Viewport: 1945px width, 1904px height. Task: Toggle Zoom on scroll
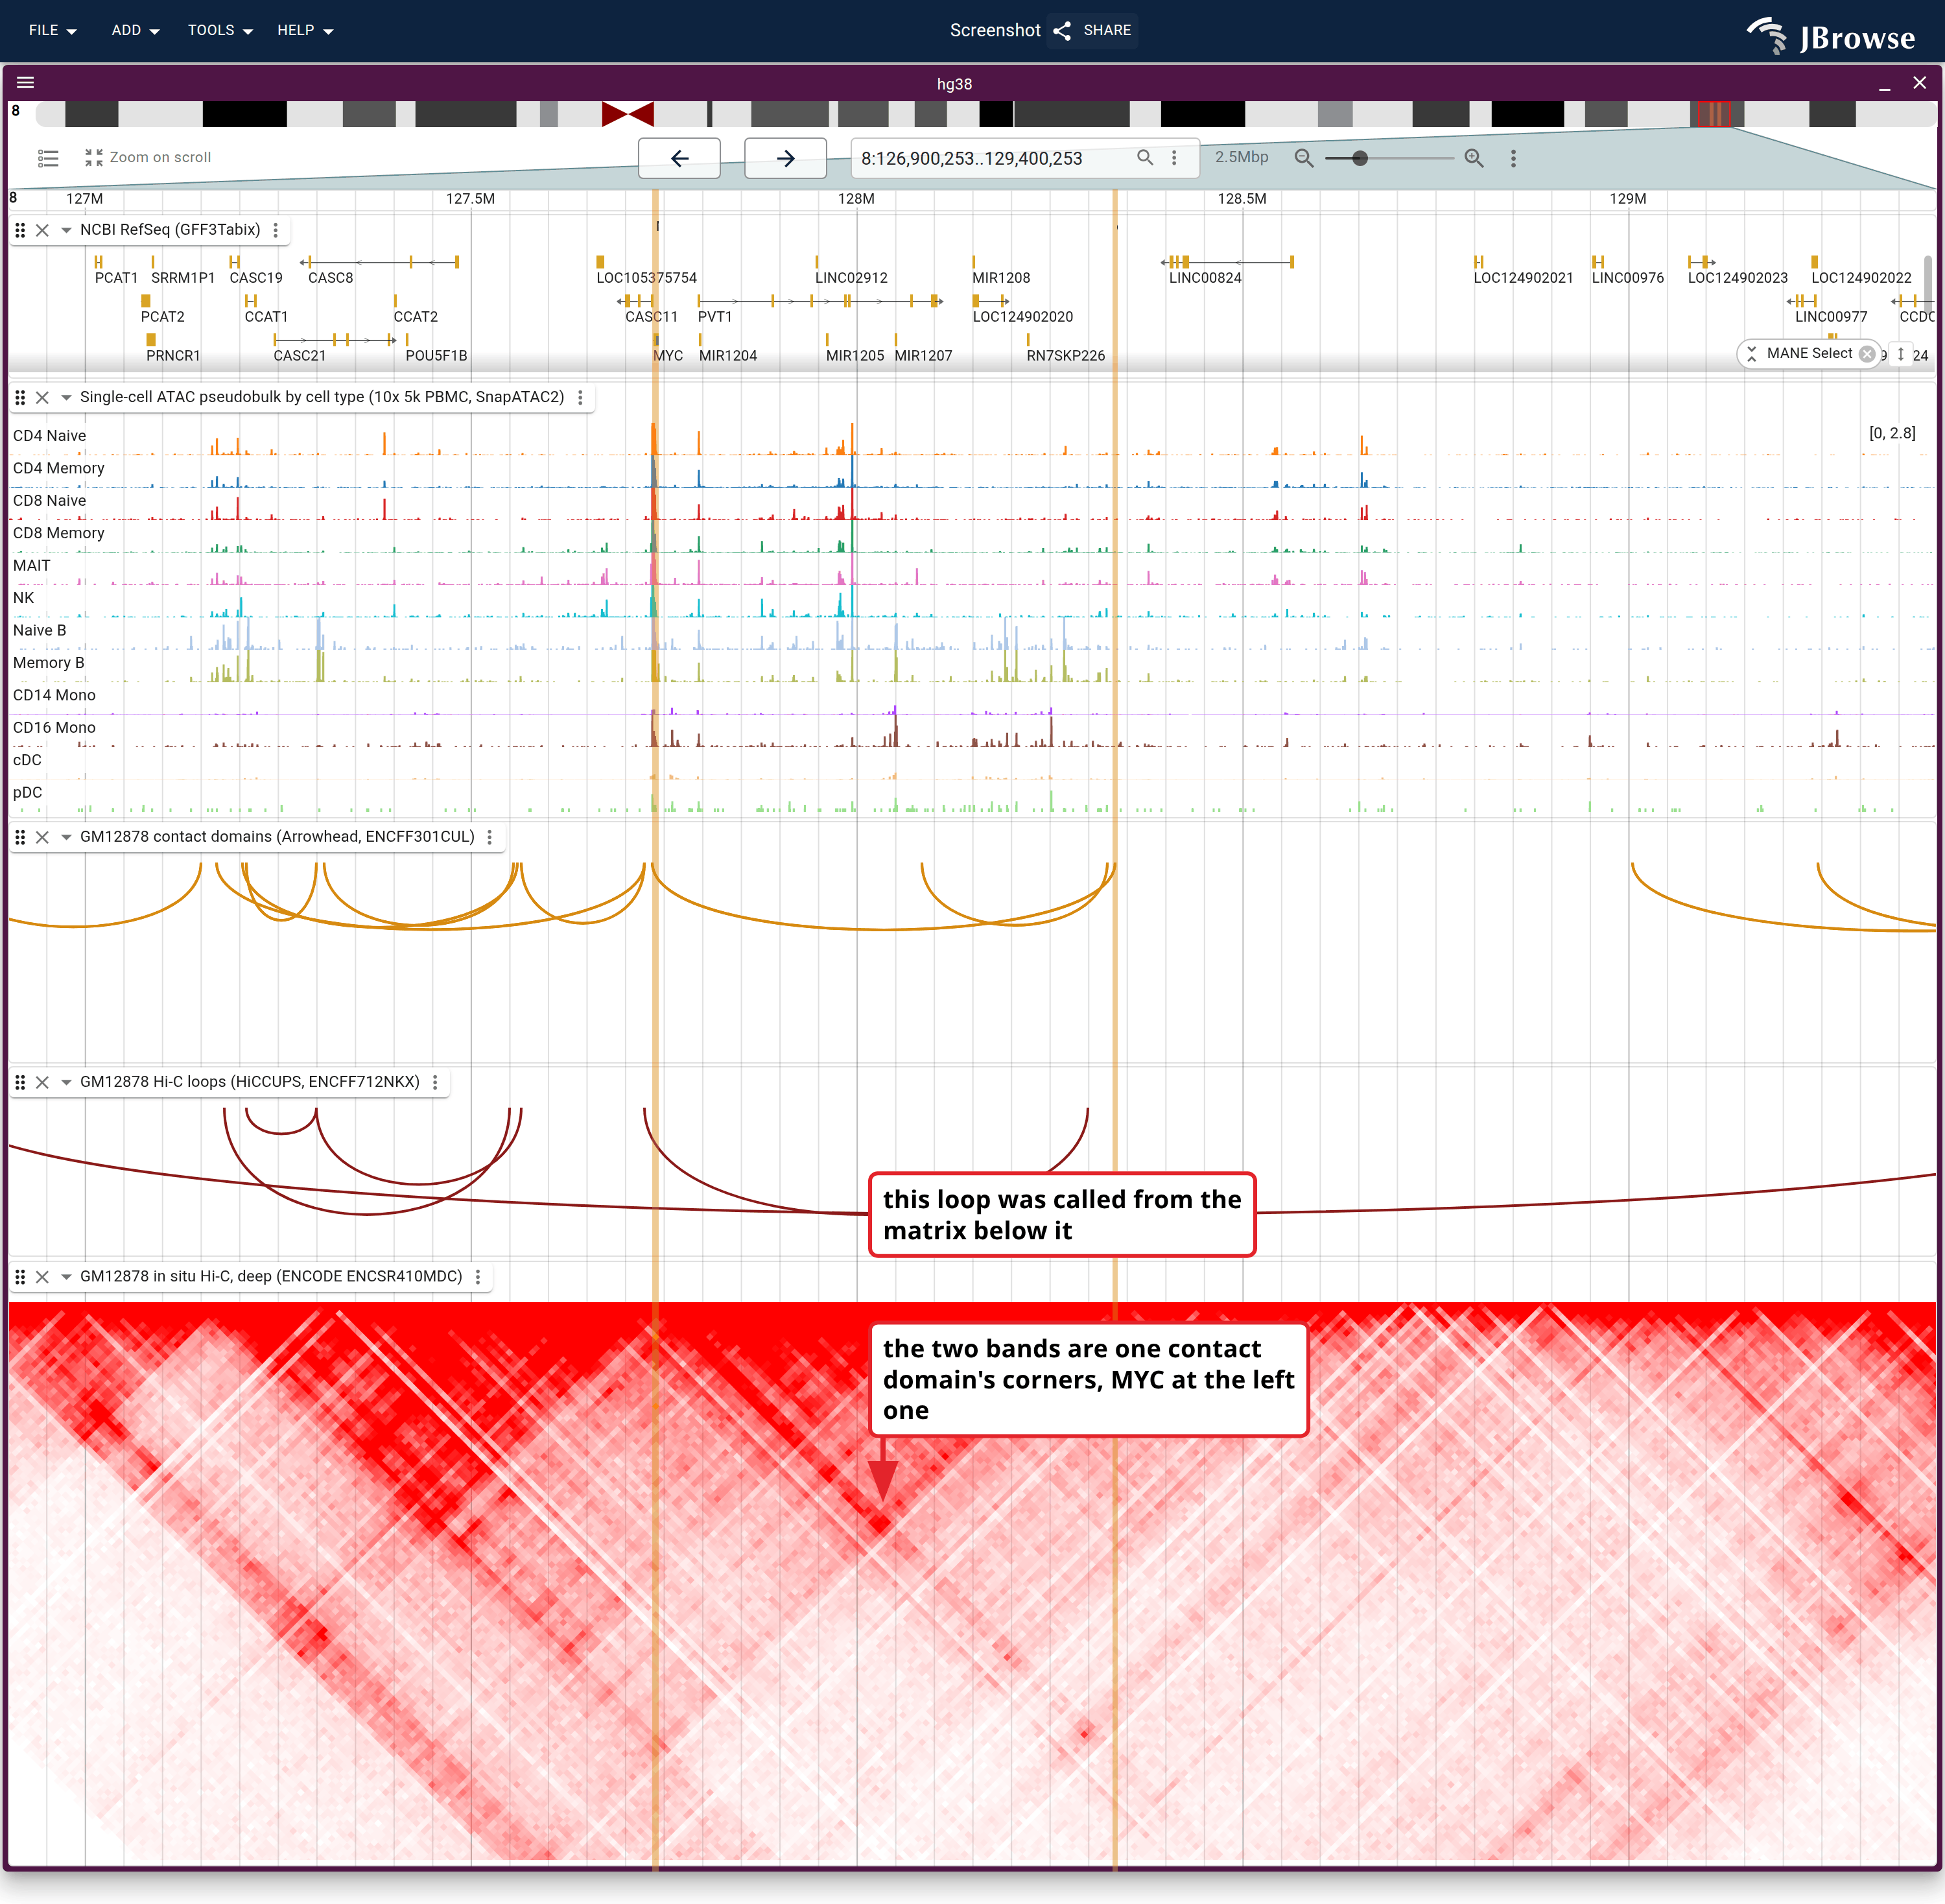148,157
